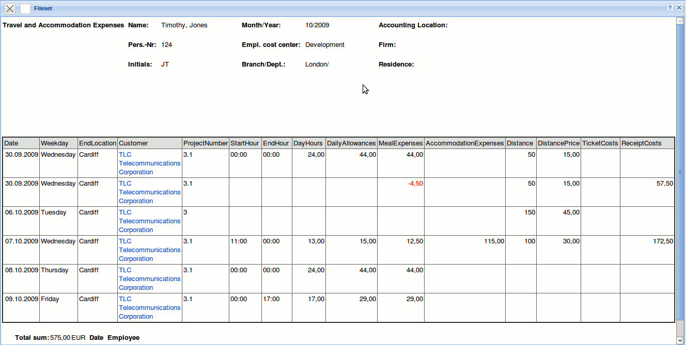This screenshot has height=345, width=686.
Task: Click the 115,00 accommodation expense cell
Action: [x=494, y=241]
